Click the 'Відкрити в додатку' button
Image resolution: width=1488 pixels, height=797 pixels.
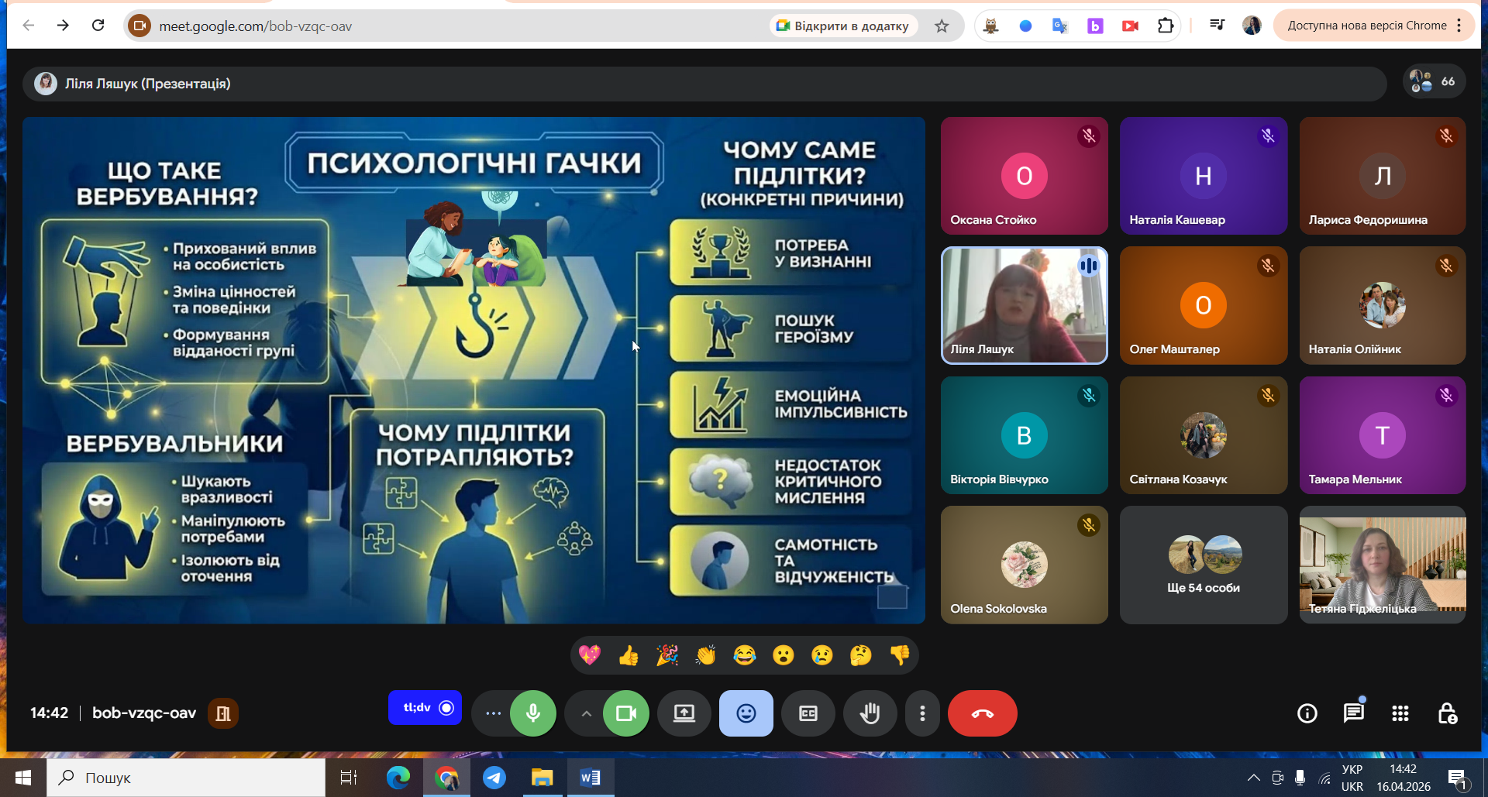843,26
